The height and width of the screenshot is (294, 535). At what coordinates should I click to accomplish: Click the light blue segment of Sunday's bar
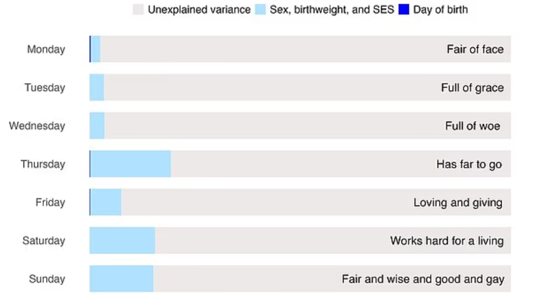point(122,279)
